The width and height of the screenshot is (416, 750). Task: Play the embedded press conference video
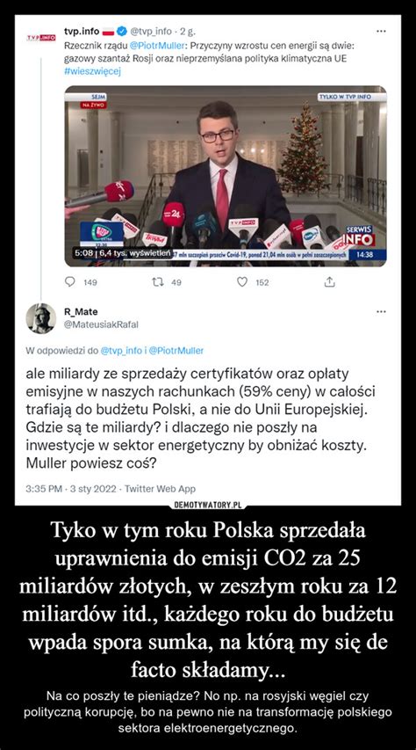[226, 176]
